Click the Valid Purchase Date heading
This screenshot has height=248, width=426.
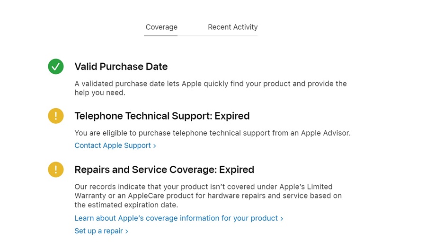(121, 67)
